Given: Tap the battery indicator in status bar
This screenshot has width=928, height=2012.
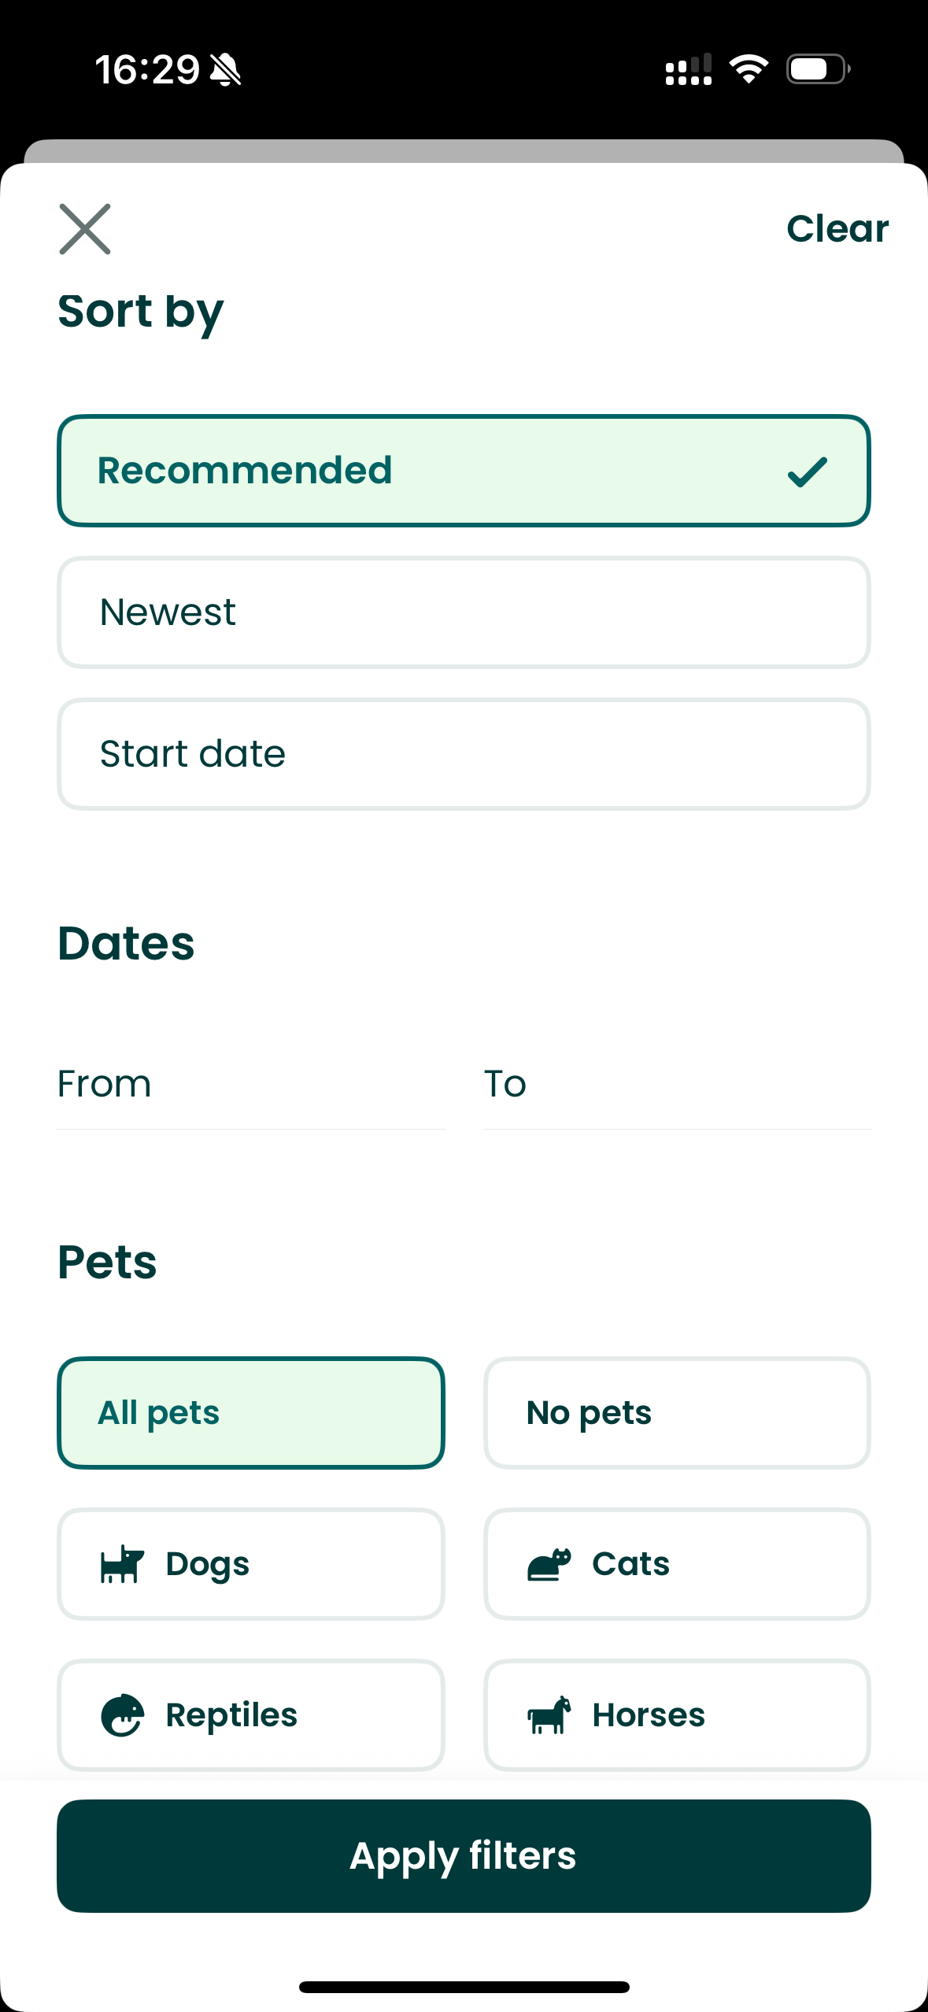Looking at the screenshot, I should [818, 69].
